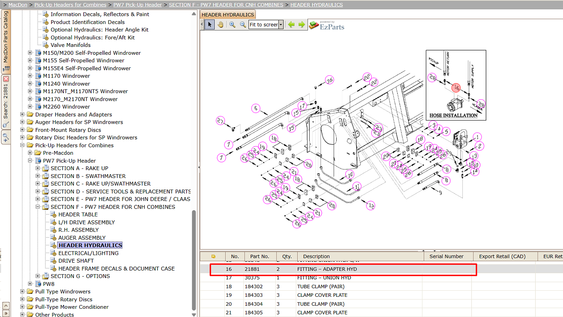Screen dimensions: 563x317
Task: Click the HEADER TABLE page icon
Action: tap(53, 214)
